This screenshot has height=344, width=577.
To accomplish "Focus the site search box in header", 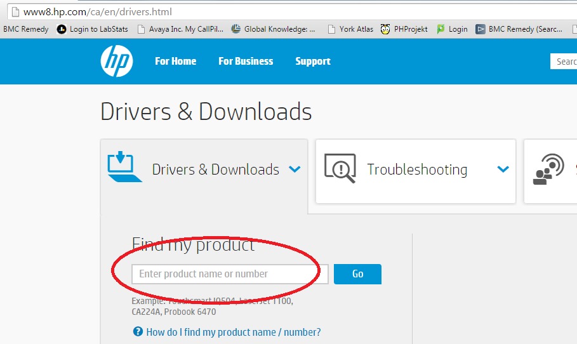I will coord(564,62).
